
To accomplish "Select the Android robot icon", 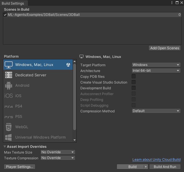I will pos(9,86).
